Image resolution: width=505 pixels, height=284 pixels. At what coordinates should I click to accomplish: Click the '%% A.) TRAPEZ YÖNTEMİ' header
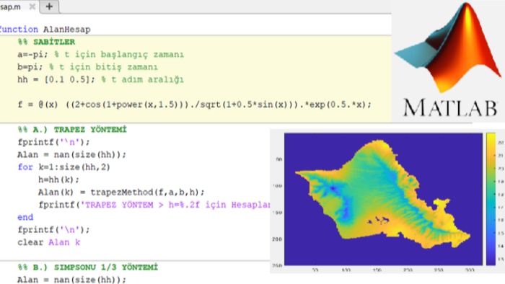pos(72,129)
